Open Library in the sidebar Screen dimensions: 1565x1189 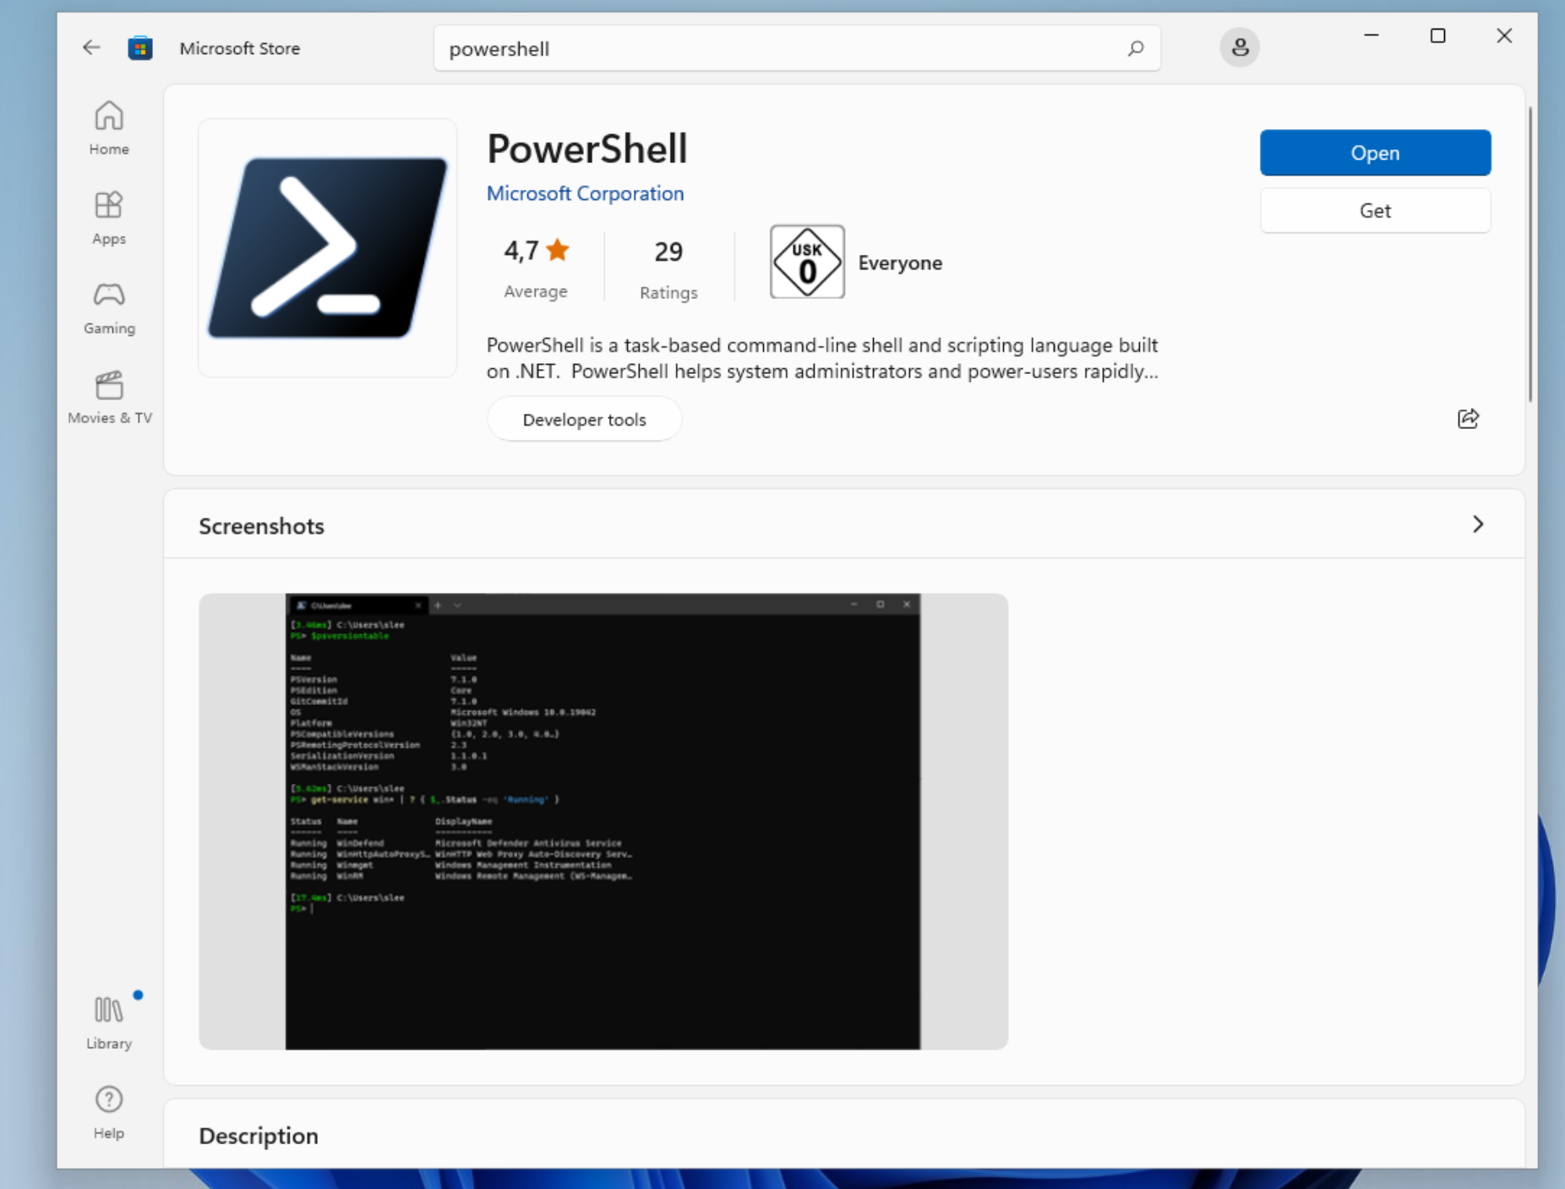coord(109,1023)
